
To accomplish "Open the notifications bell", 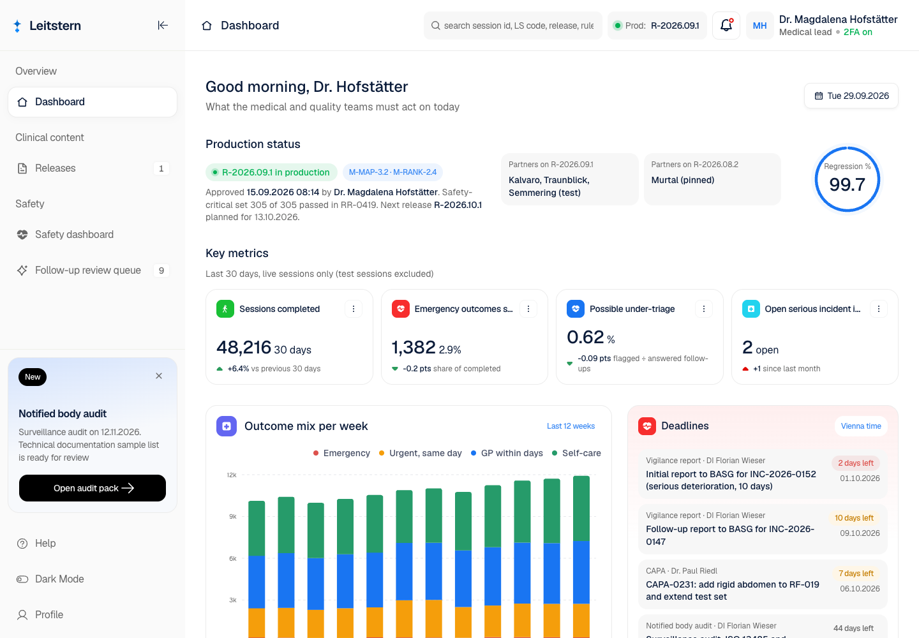I will [726, 26].
